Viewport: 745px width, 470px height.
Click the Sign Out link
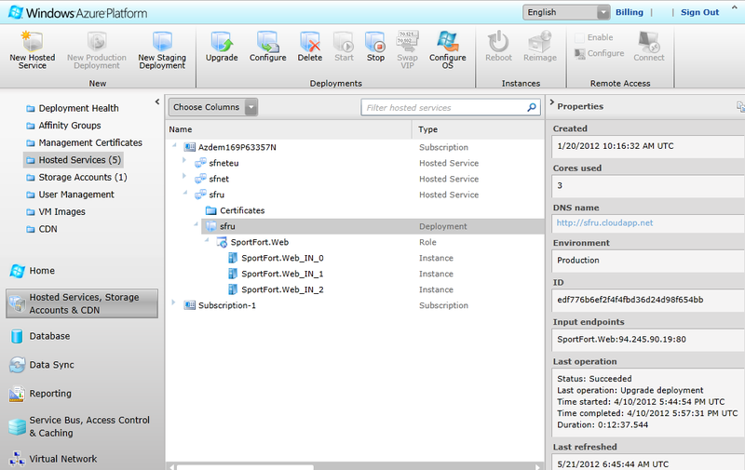coord(699,12)
